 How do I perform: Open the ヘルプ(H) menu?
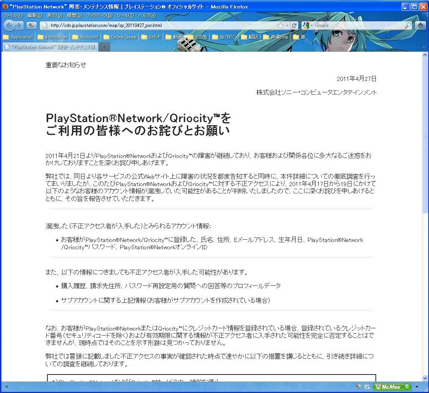147,15
